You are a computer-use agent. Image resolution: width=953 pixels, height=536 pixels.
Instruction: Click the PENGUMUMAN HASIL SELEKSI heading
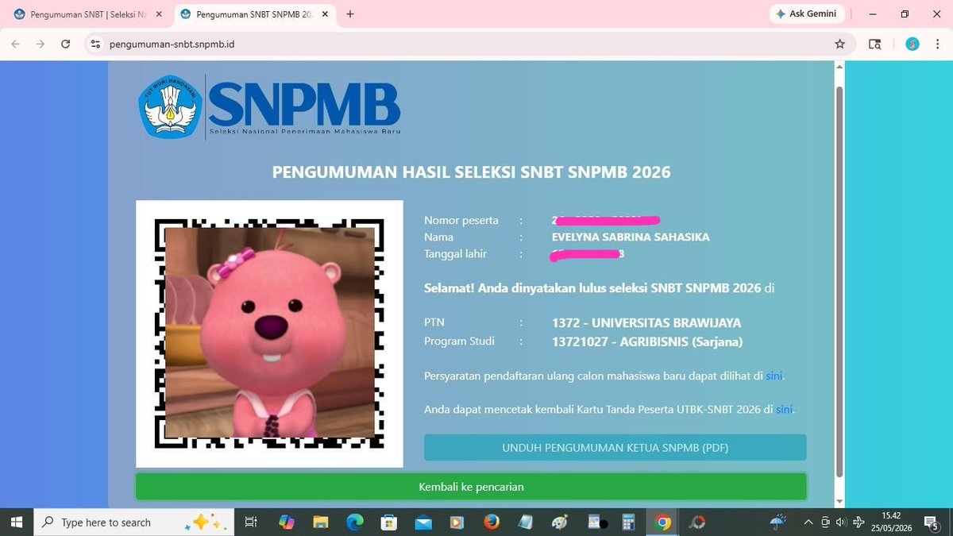coord(472,172)
